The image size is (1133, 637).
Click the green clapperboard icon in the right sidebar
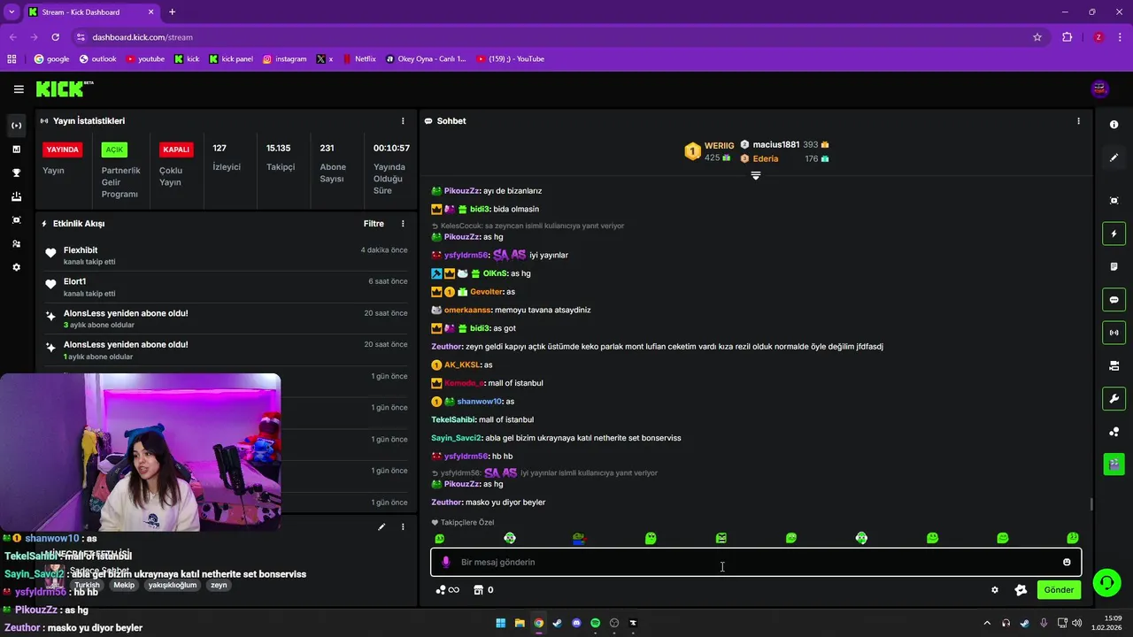point(1114,463)
